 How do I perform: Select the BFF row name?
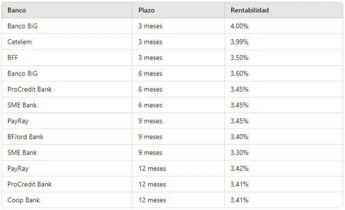pyautogui.click(x=12, y=58)
